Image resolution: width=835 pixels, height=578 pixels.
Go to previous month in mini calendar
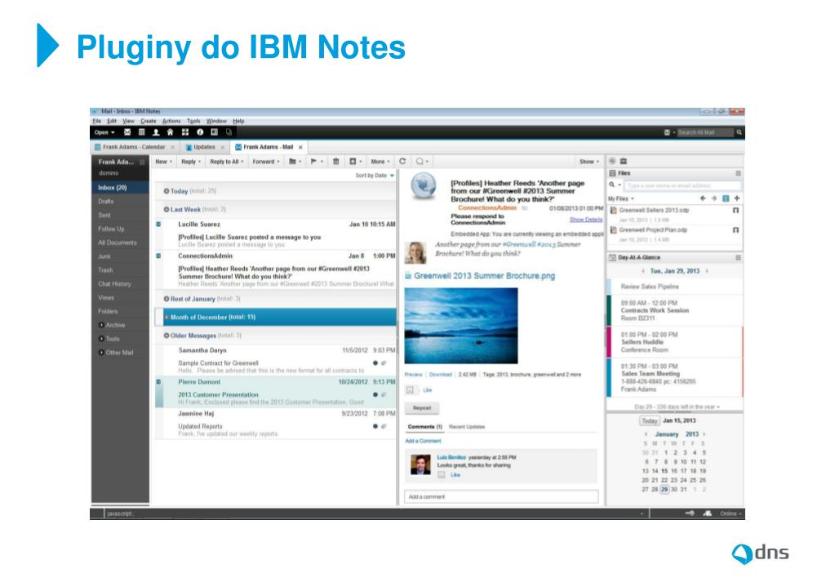point(646,434)
